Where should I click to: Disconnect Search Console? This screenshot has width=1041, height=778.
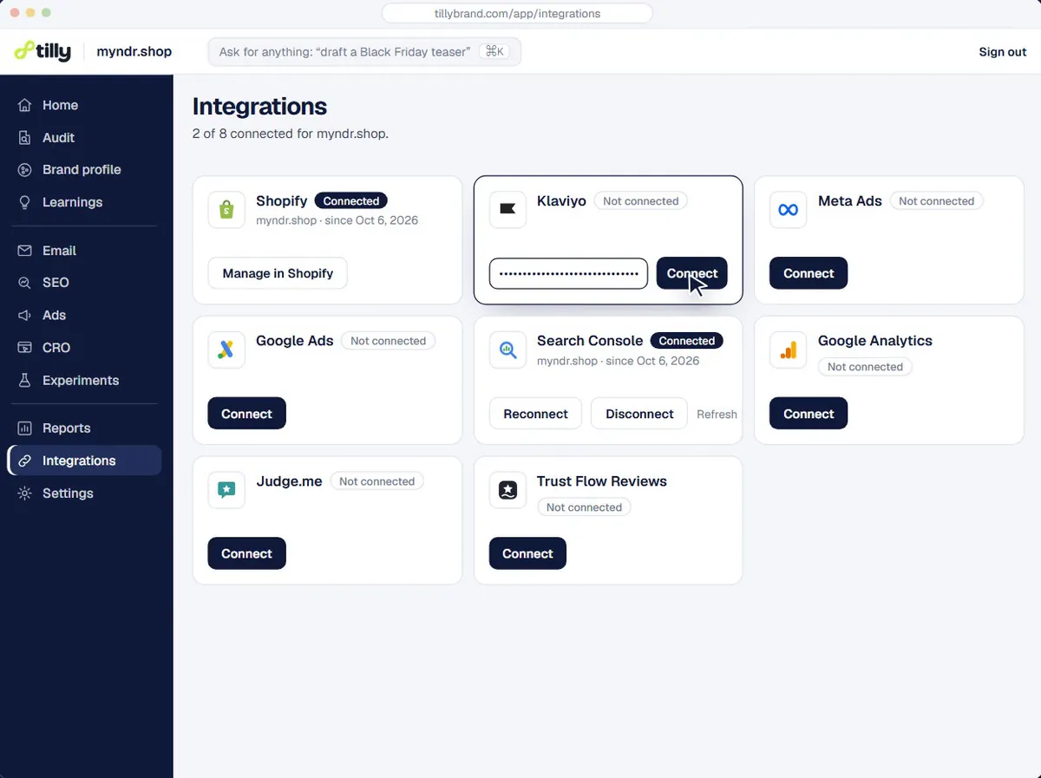[x=639, y=414]
